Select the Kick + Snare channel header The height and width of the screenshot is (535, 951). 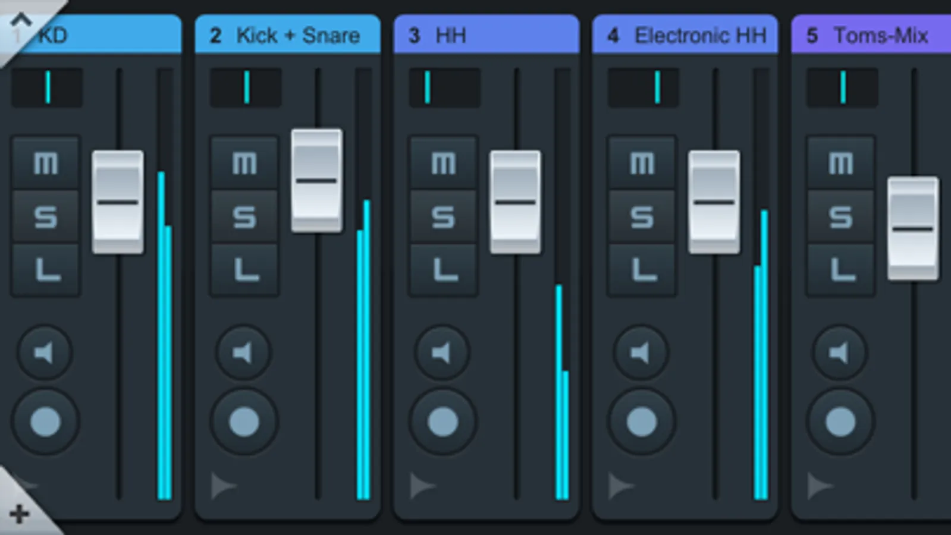click(288, 35)
